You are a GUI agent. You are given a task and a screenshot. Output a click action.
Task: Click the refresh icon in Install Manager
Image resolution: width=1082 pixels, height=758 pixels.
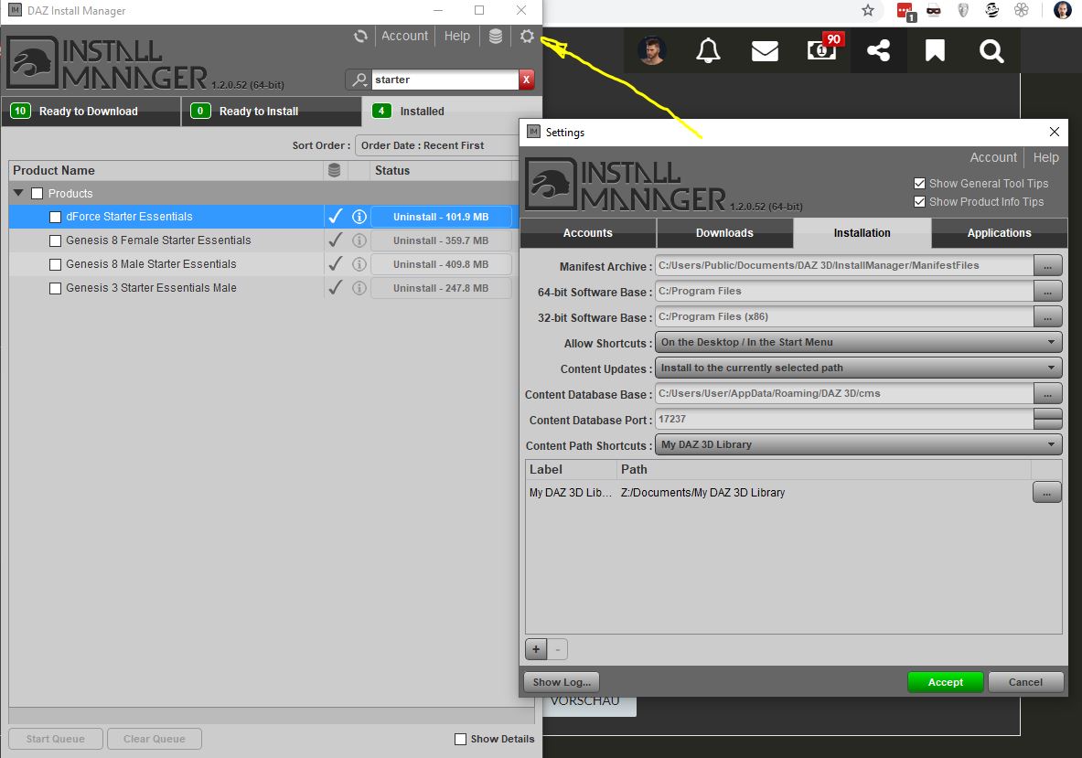pyautogui.click(x=360, y=36)
